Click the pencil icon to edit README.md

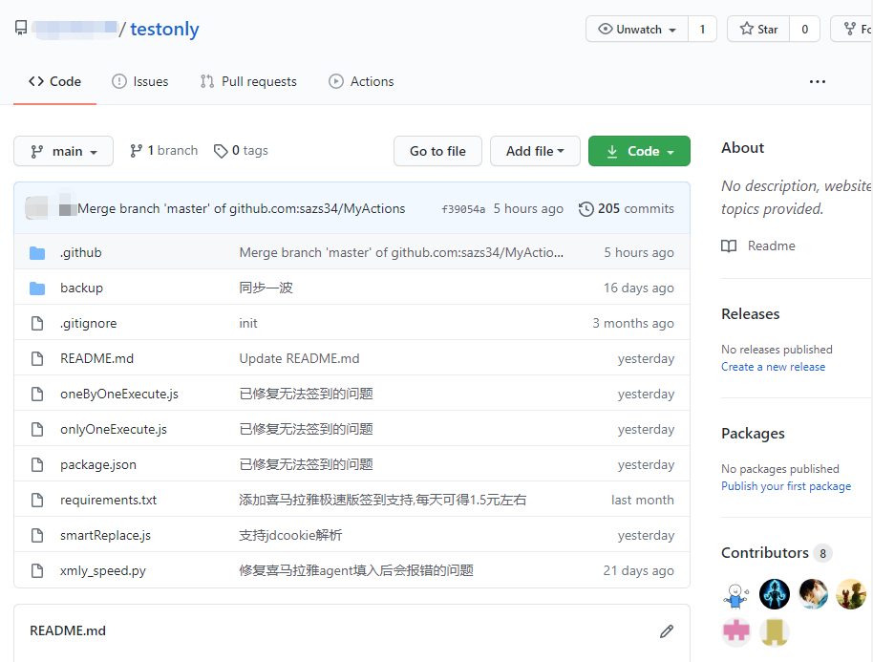[x=666, y=630]
